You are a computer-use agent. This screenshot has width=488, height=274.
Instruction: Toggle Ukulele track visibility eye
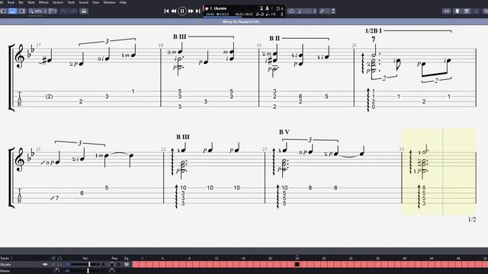tap(45, 264)
